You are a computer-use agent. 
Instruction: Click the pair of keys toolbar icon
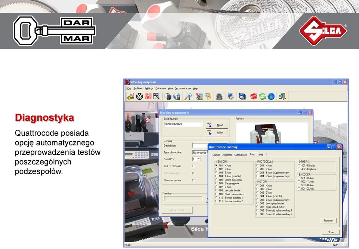click(x=208, y=96)
